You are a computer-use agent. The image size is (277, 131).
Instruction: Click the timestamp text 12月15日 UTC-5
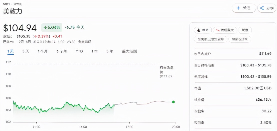(36, 42)
